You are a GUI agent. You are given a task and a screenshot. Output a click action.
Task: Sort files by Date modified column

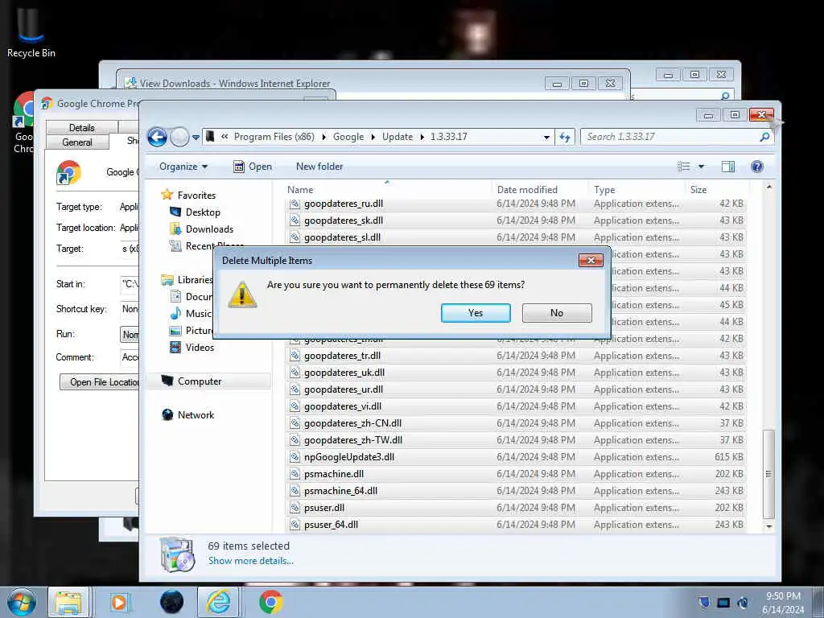pos(540,190)
